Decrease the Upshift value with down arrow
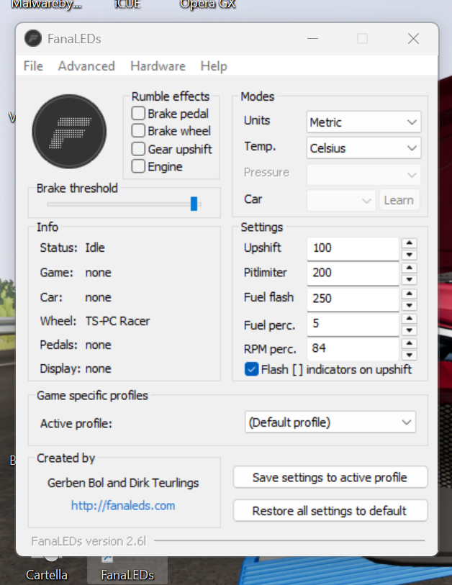 410,255
